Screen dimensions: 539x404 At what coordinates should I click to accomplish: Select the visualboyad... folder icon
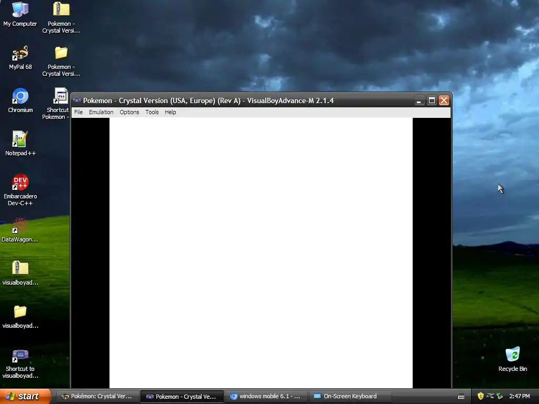(21, 316)
